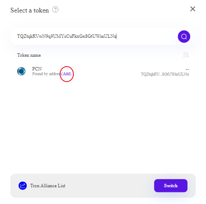Screen dimensions: 206x204
Task: Click the Select a token title
Action: pyautogui.click(x=30, y=10)
